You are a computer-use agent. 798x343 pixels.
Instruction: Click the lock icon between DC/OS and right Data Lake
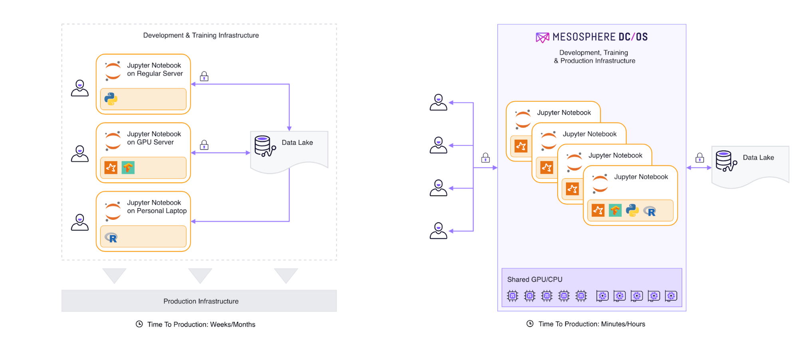pos(700,158)
